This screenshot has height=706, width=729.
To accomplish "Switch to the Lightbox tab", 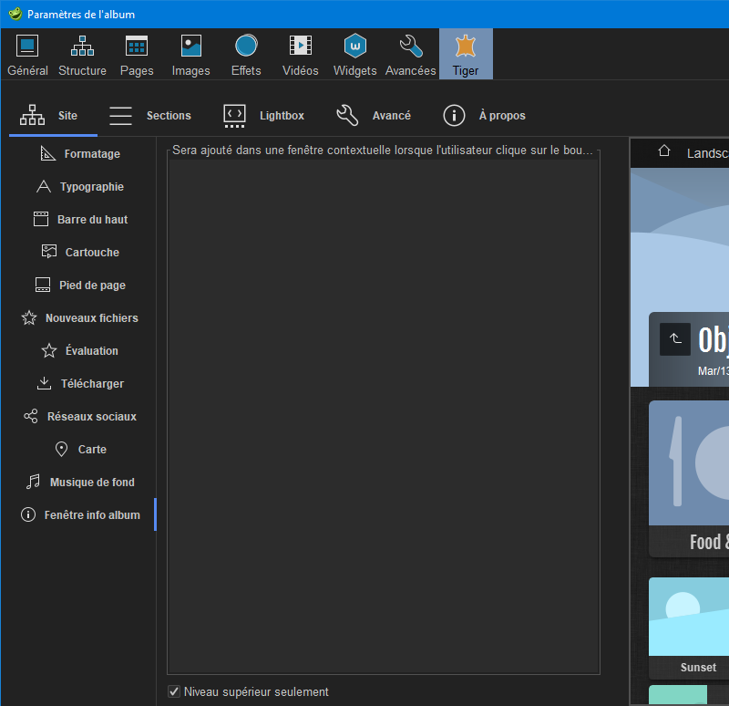I will [263, 116].
